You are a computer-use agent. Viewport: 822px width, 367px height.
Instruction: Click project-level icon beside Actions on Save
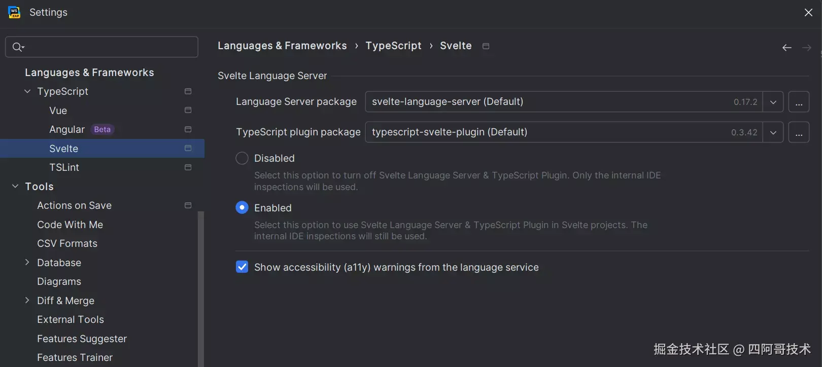pos(188,205)
